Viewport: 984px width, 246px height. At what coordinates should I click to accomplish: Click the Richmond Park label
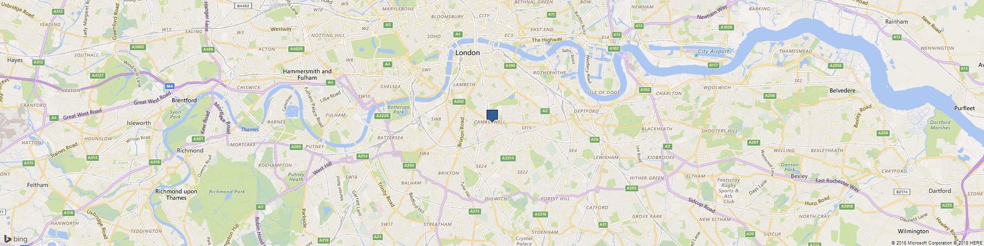coord(220,192)
